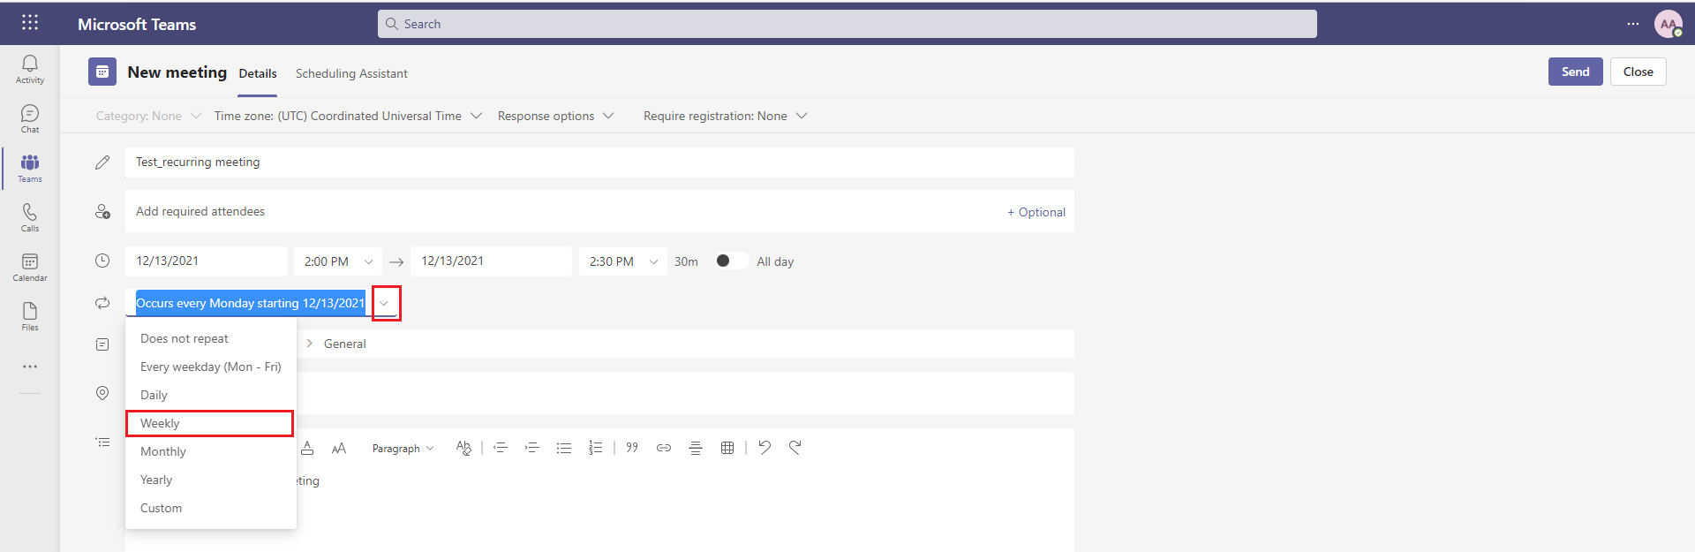The image size is (1695, 552).
Task: Open Teams in the left rail
Action: coord(30,168)
